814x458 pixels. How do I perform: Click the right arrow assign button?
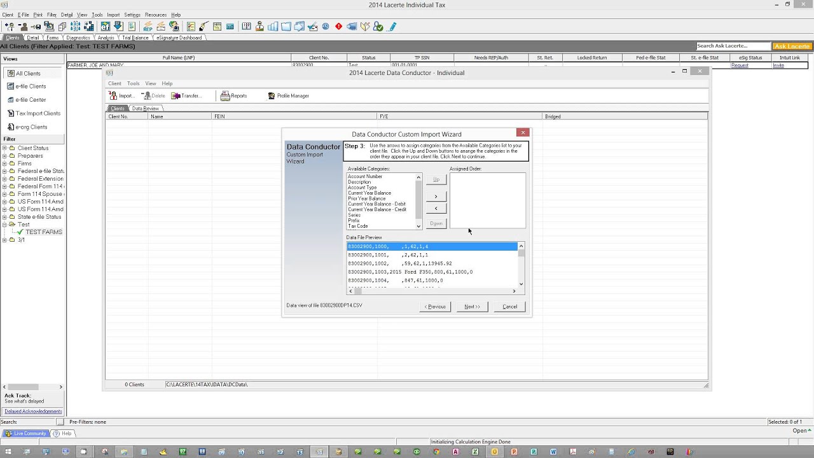tap(436, 196)
